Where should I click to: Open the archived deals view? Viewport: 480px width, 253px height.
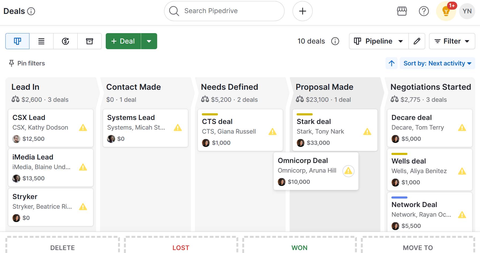coord(89,41)
